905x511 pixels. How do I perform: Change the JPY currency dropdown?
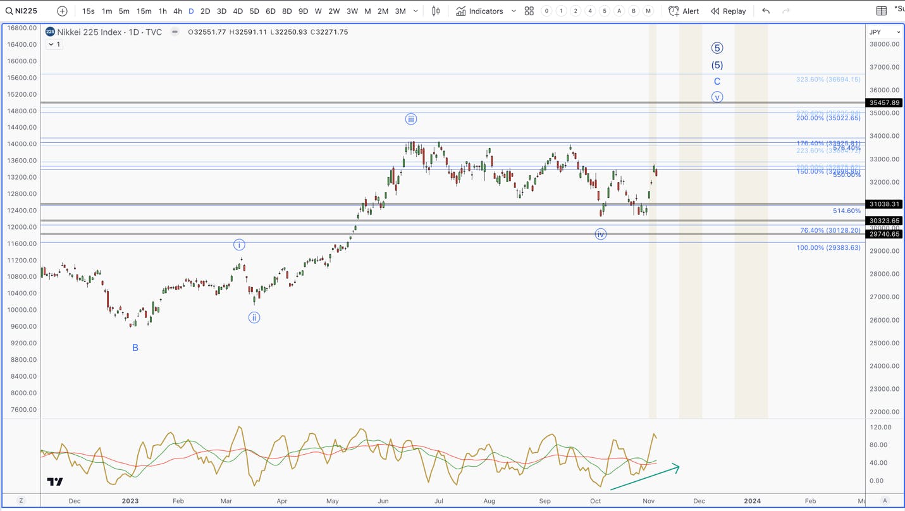(x=885, y=32)
